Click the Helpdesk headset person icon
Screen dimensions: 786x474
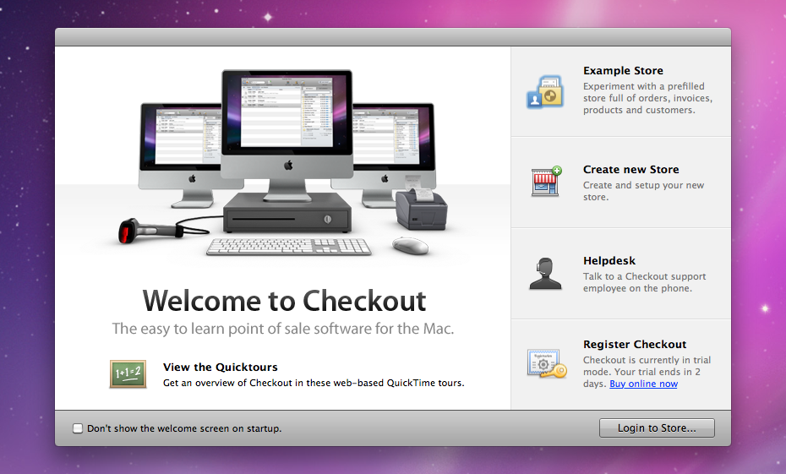[545, 274]
